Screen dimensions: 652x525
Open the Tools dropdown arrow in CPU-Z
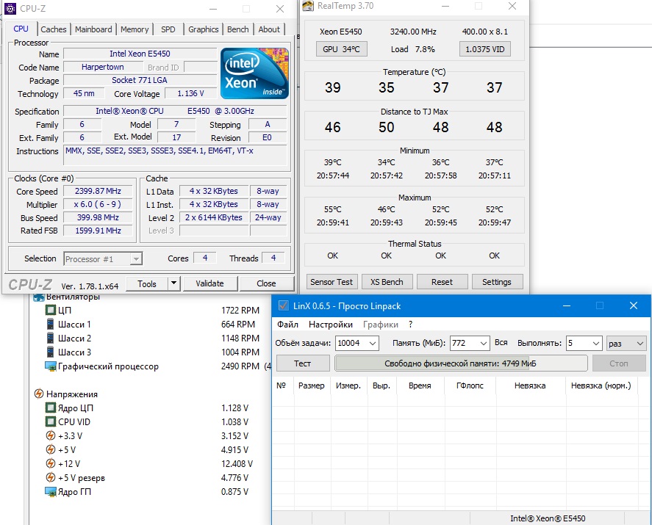point(173,283)
